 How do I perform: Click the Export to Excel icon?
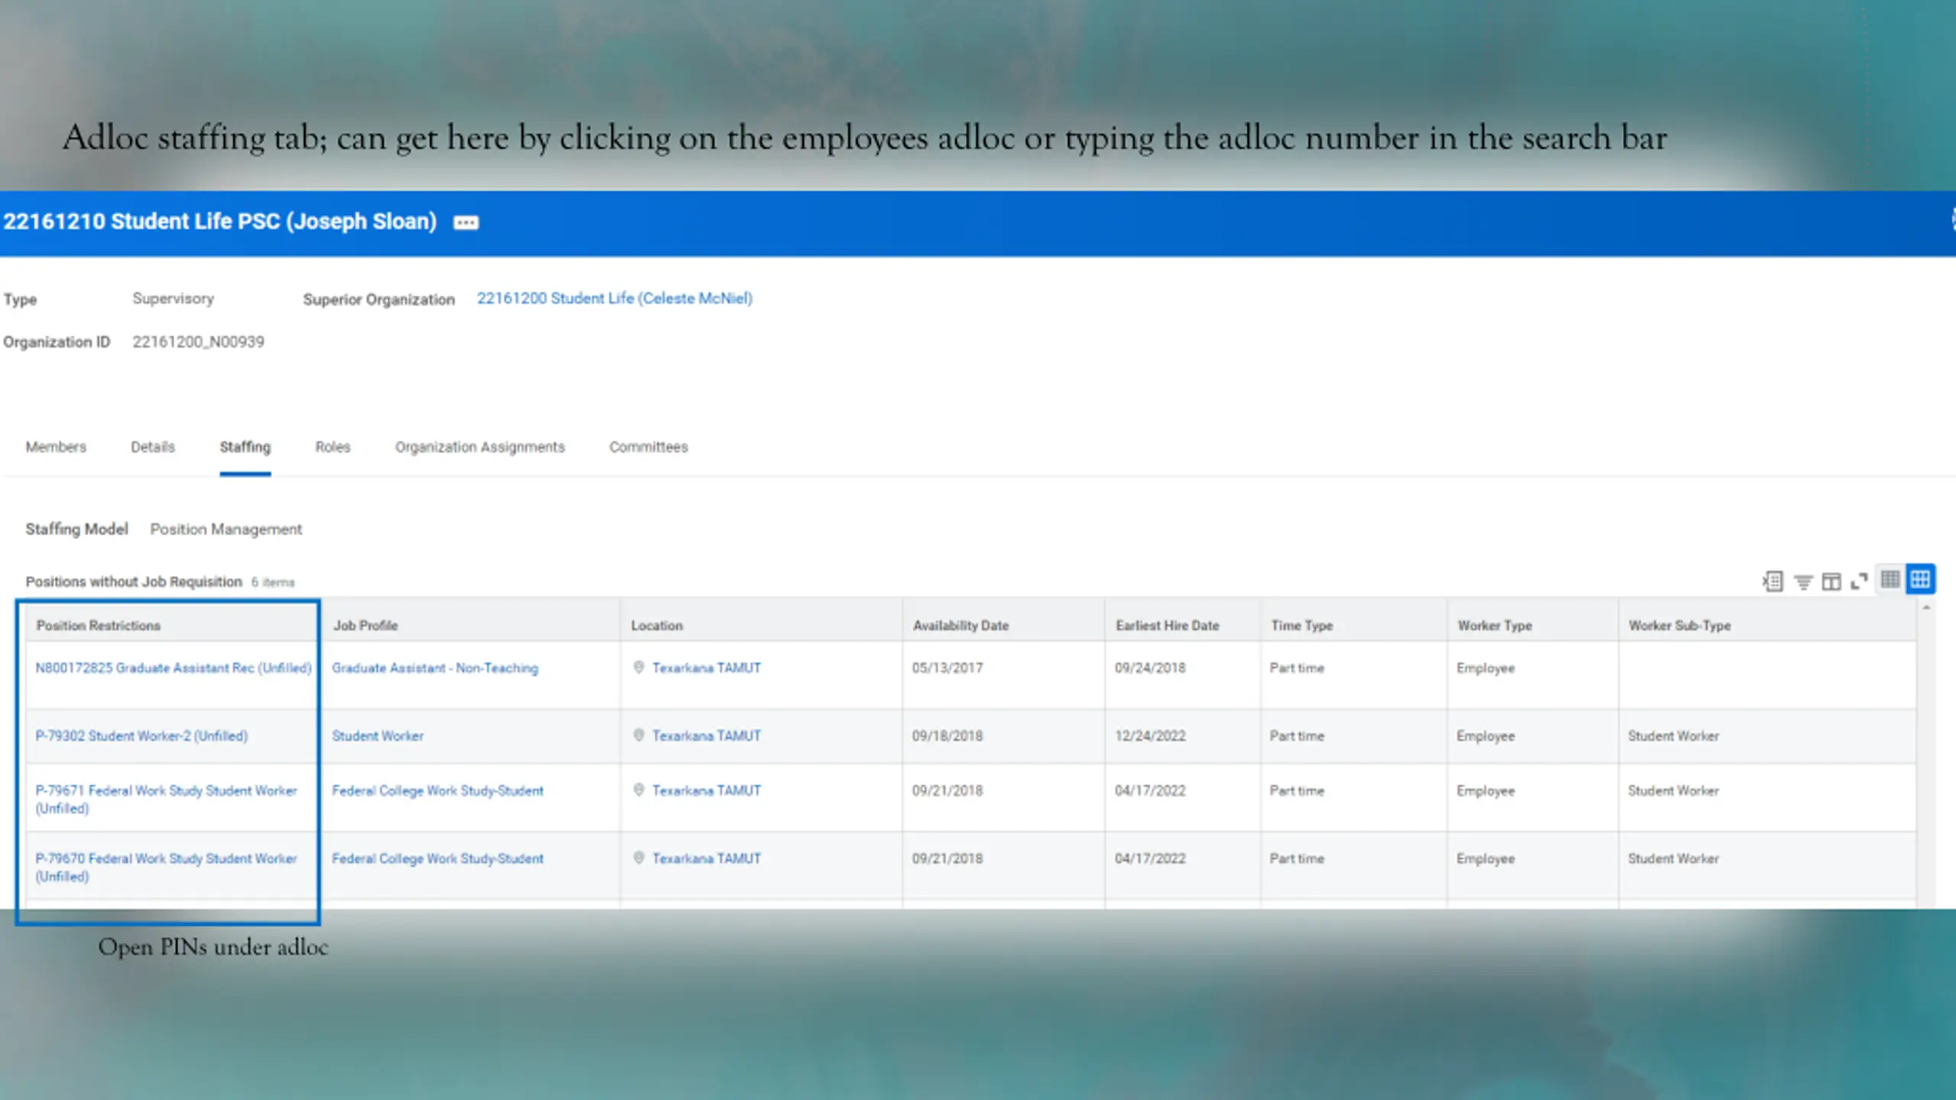click(1773, 581)
